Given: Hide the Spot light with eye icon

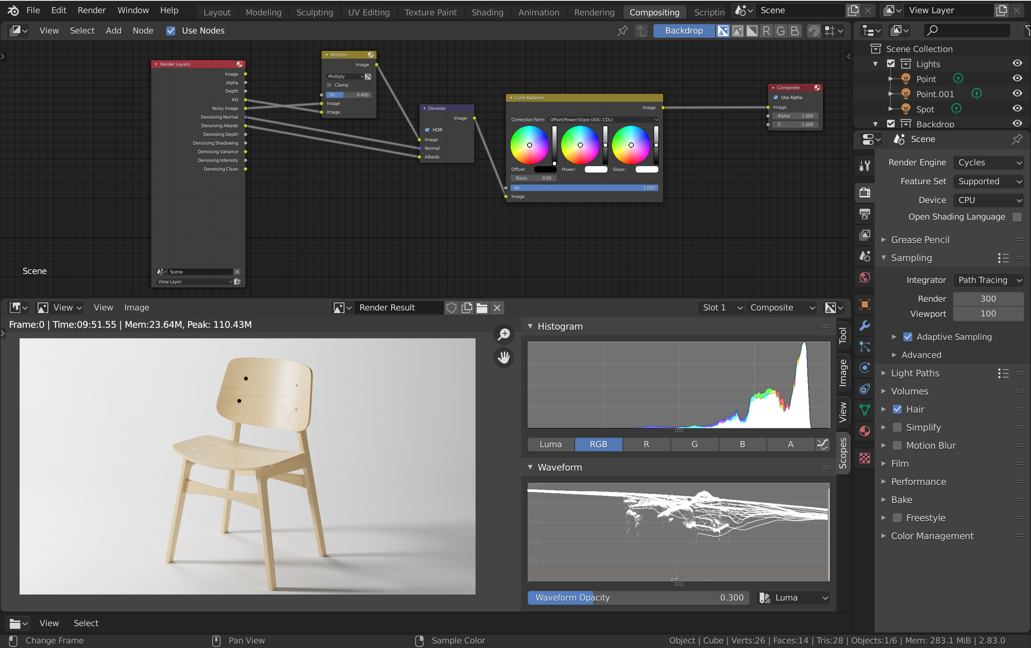Looking at the screenshot, I should pos(1017,109).
